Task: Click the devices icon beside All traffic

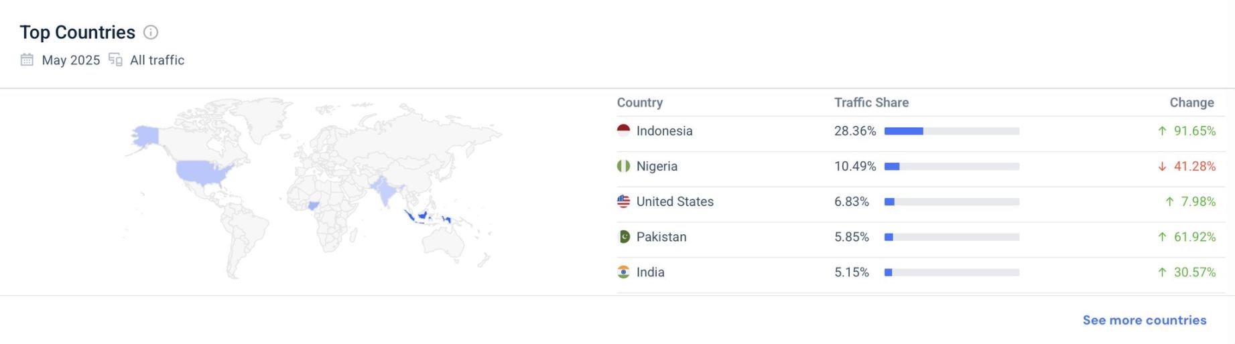Action: 115,60
